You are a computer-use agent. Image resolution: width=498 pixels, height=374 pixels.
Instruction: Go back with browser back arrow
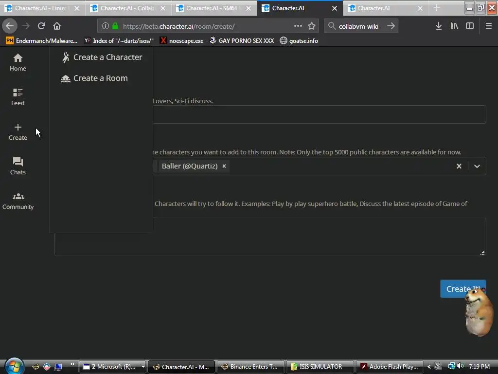click(x=10, y=26)
